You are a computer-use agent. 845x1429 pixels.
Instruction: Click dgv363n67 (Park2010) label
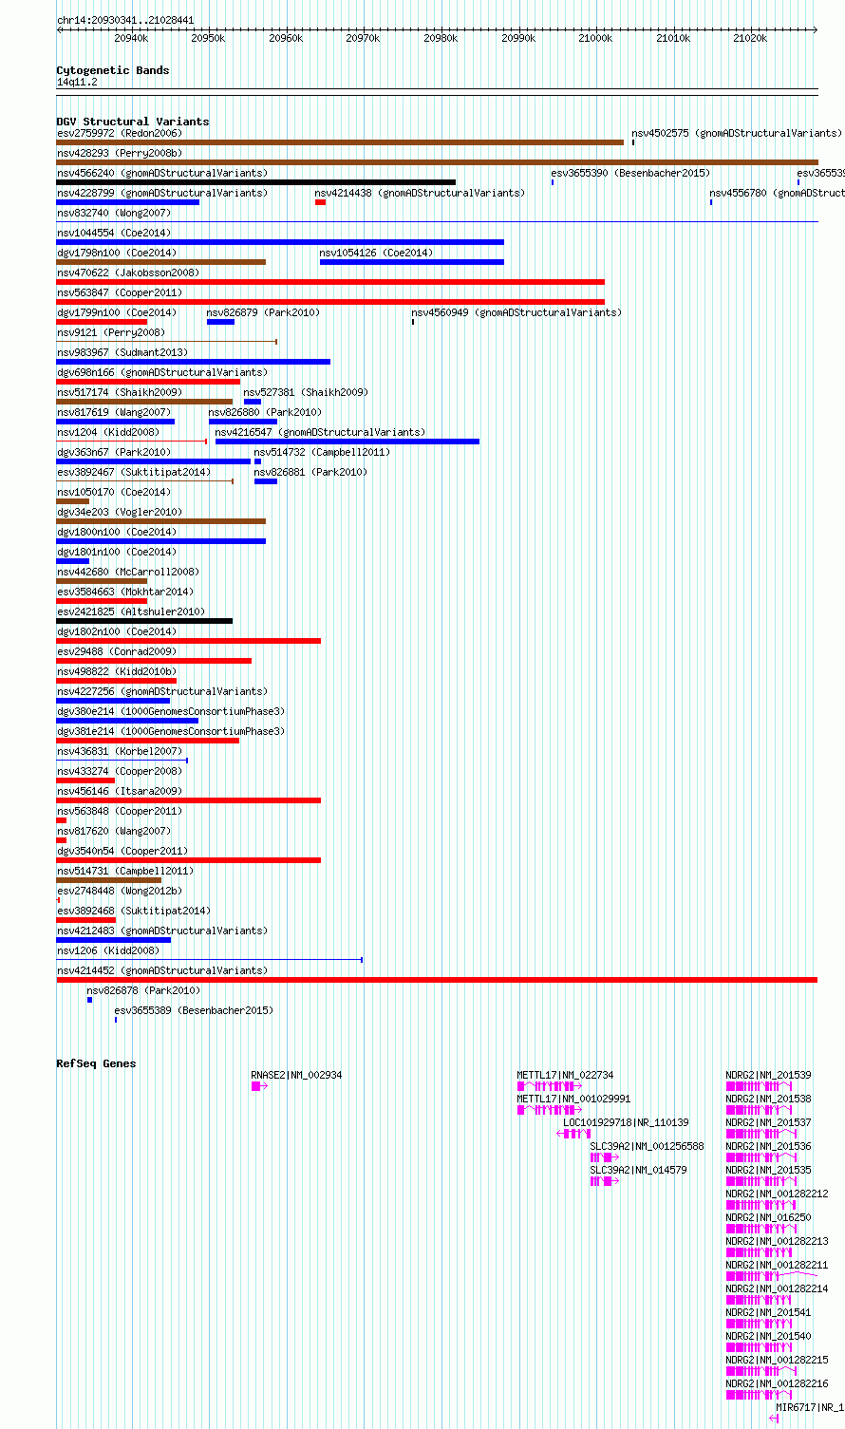[113, 452]
